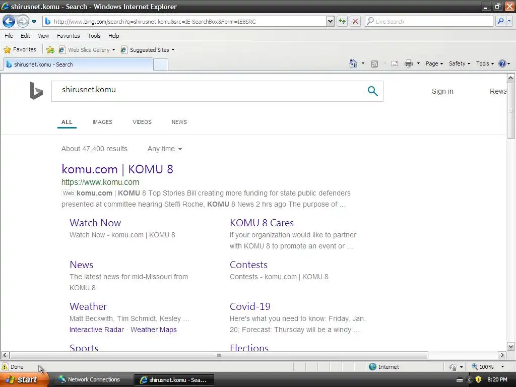Open the Contests sitelink
The width and height of the screenshot is (516, 387).
[x=248, y=265]
